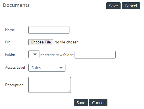This screenshot has width=144, height=109.
Task: Click the arrow icon in the Access Level box
Action: point(61,68)
